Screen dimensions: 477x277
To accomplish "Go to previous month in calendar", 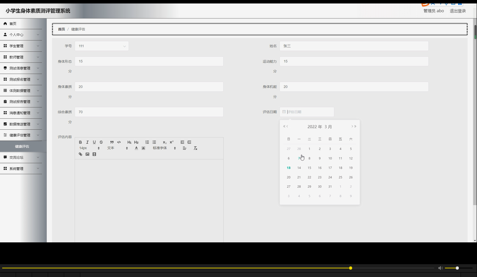I will pyautogui.click(x=287, y=126).
